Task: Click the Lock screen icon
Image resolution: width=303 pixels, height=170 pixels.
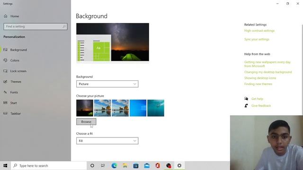Action: [5, 71]
